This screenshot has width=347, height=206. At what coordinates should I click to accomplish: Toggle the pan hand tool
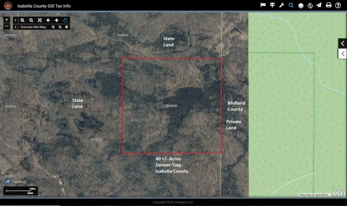click(65, 20)
